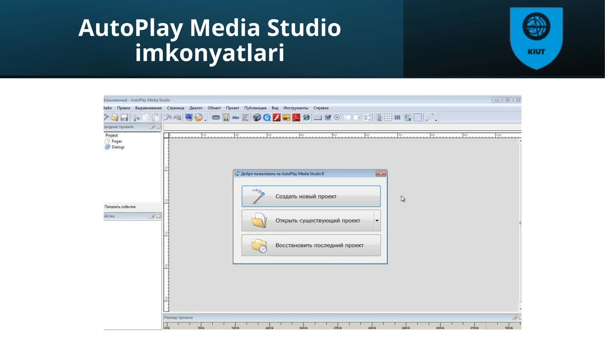Insert a Hotspot dashed rectangle icon
Image resolution: width=605 pixels, height=340 pixels.
pos(417,118)
